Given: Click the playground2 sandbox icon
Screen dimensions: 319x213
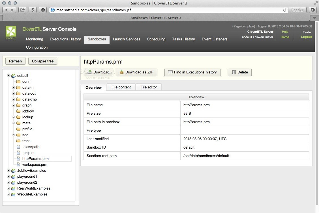Looking at the screenshot, I should point(13,182).
